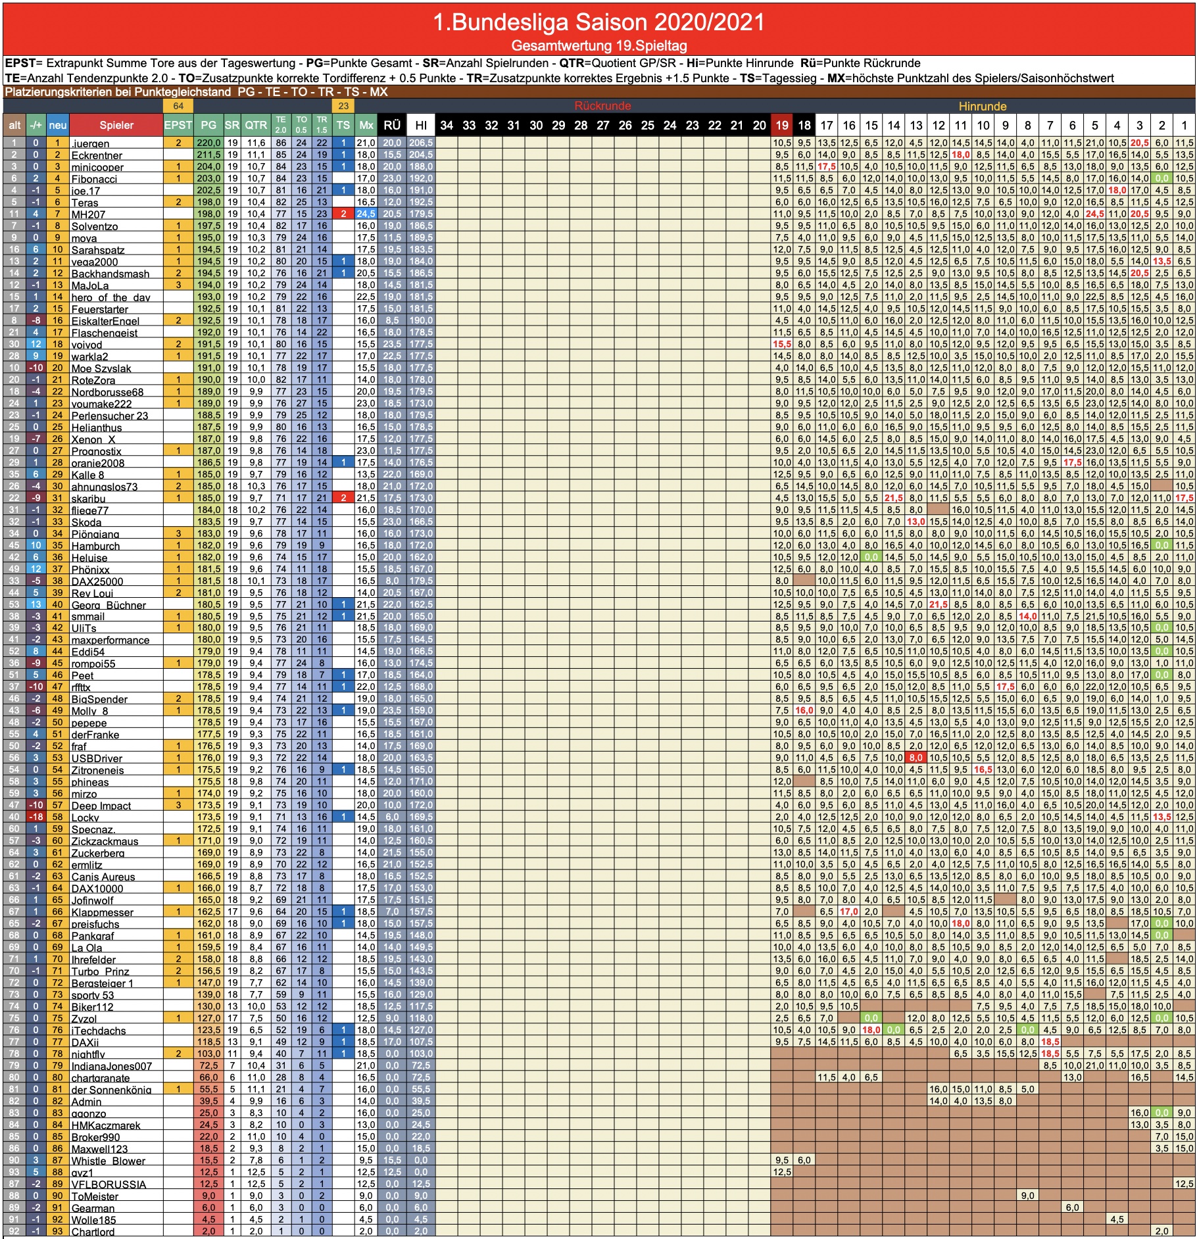
Task: Select the 'Platzierungskriterien bei Punktegleichstand' line
Action: 196,92
